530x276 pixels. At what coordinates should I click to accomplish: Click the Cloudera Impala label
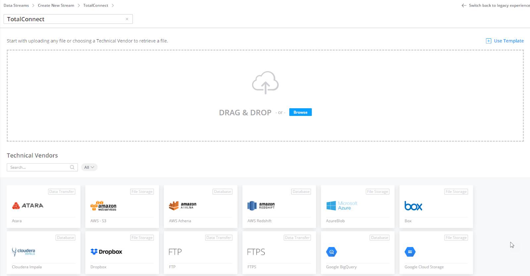pyautogui.click(x=27, y=267)
